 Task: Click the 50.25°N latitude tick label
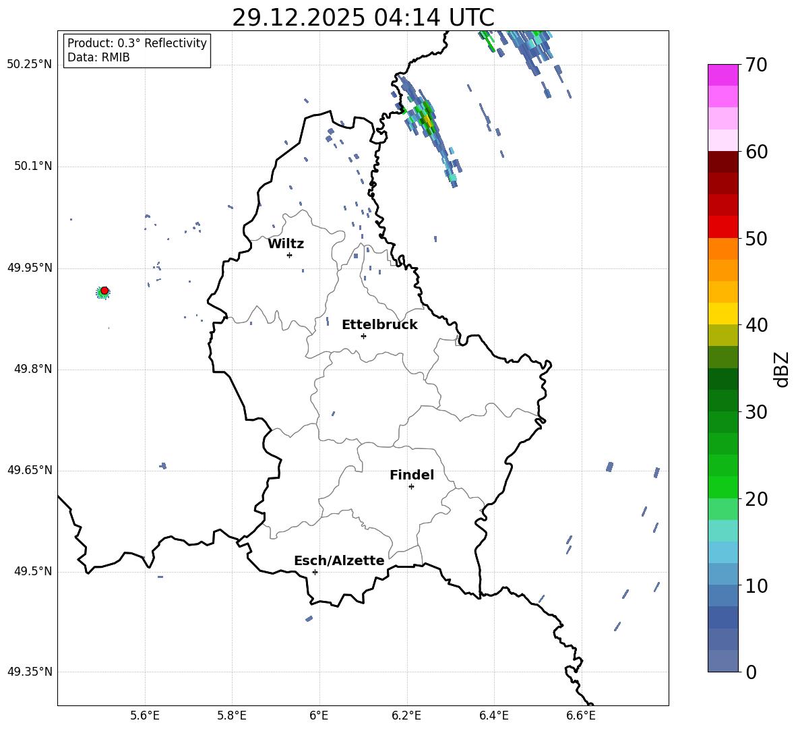coord(29,65)
